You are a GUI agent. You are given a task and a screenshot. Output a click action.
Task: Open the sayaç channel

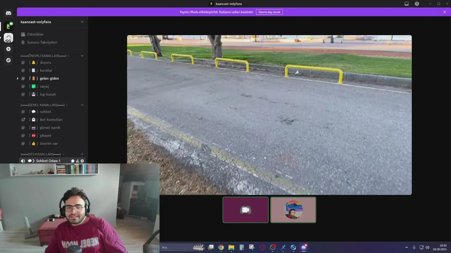pyautogui.click(x=52, y=86)
